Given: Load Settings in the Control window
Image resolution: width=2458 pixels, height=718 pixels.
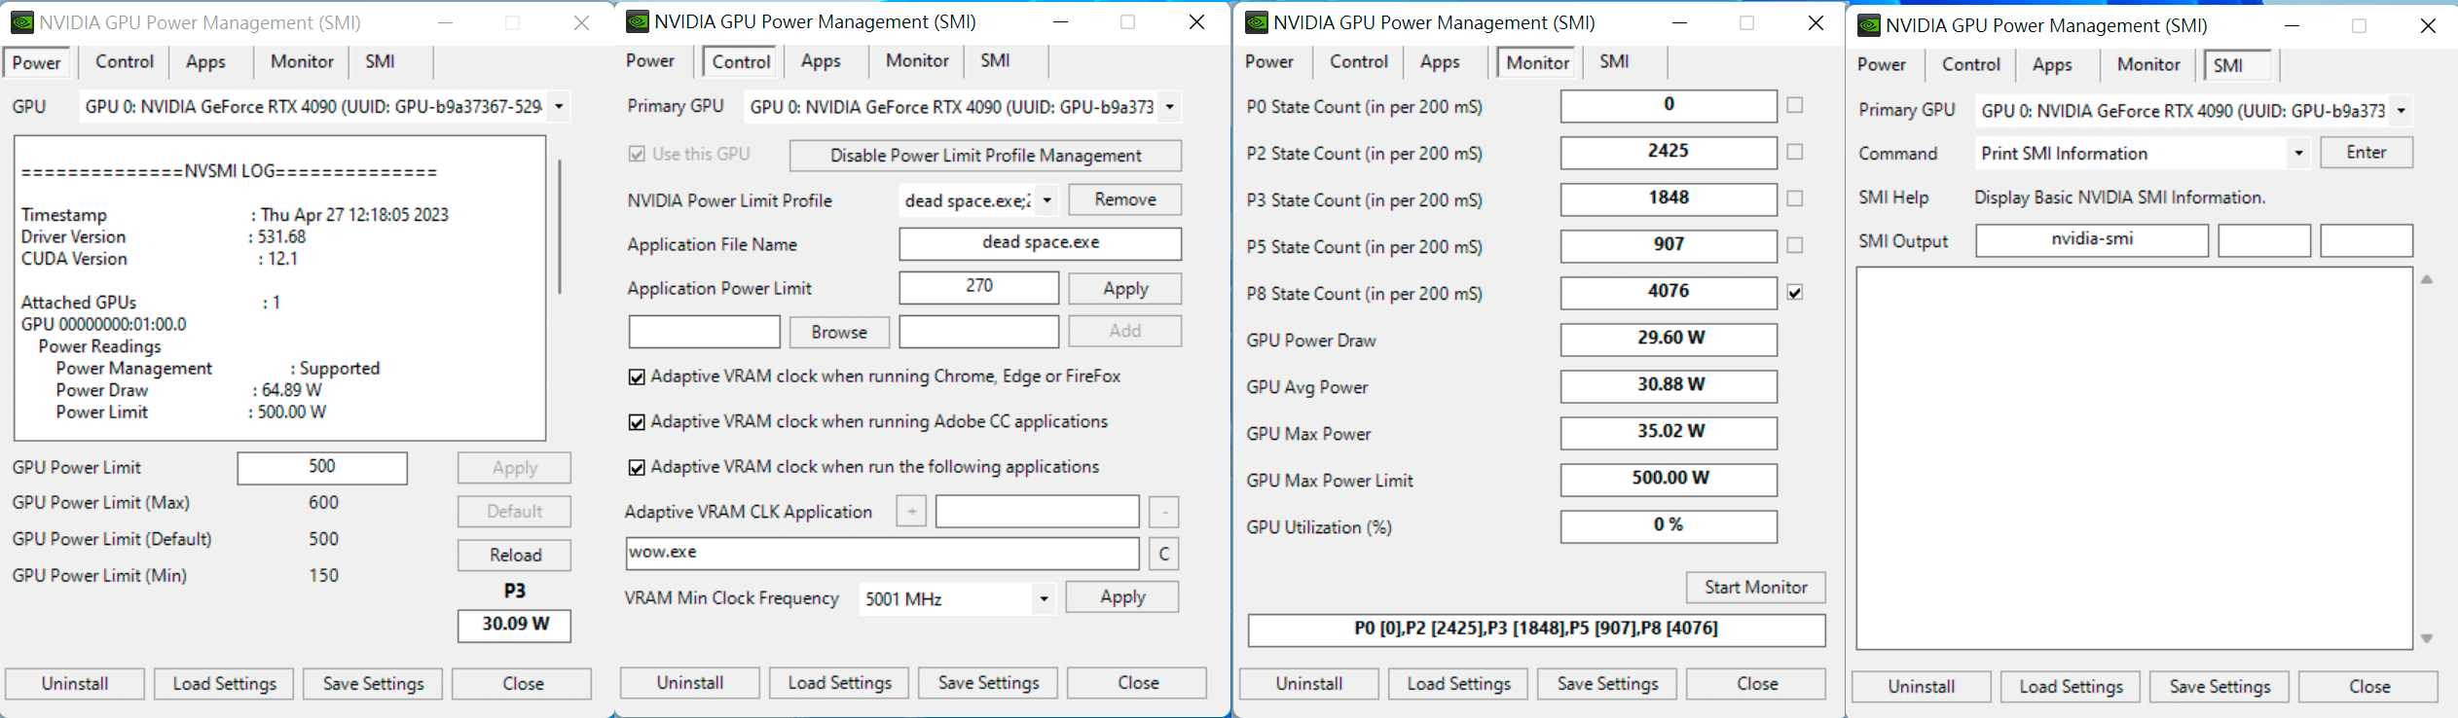Looking at the screenshot, I should (x=839, y=683).
